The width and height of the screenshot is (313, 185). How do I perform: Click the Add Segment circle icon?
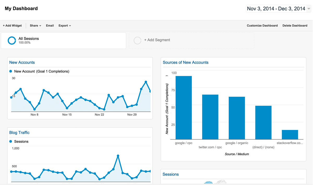[137, 40]
